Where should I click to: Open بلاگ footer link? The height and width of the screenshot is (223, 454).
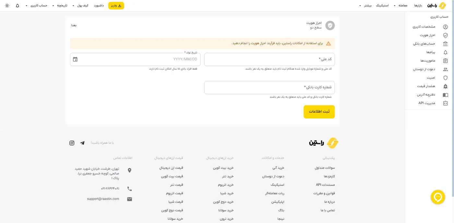[x=281, y=210]
